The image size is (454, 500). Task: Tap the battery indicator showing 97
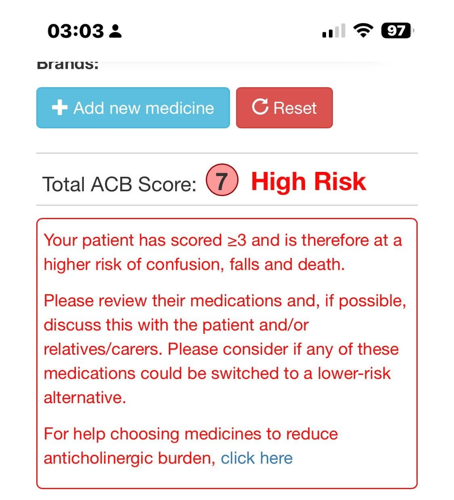pyautogui.click(x=397, y=31)
